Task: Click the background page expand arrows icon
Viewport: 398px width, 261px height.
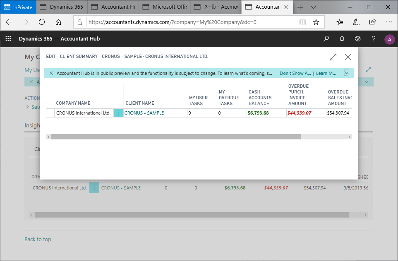Action: tap(368, 69)
